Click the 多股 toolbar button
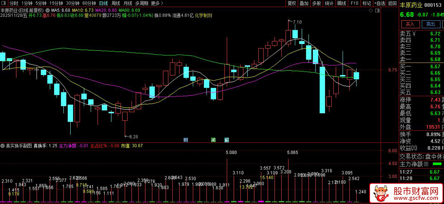The width and height of the screenshot is (444, 204). point(316,3)
